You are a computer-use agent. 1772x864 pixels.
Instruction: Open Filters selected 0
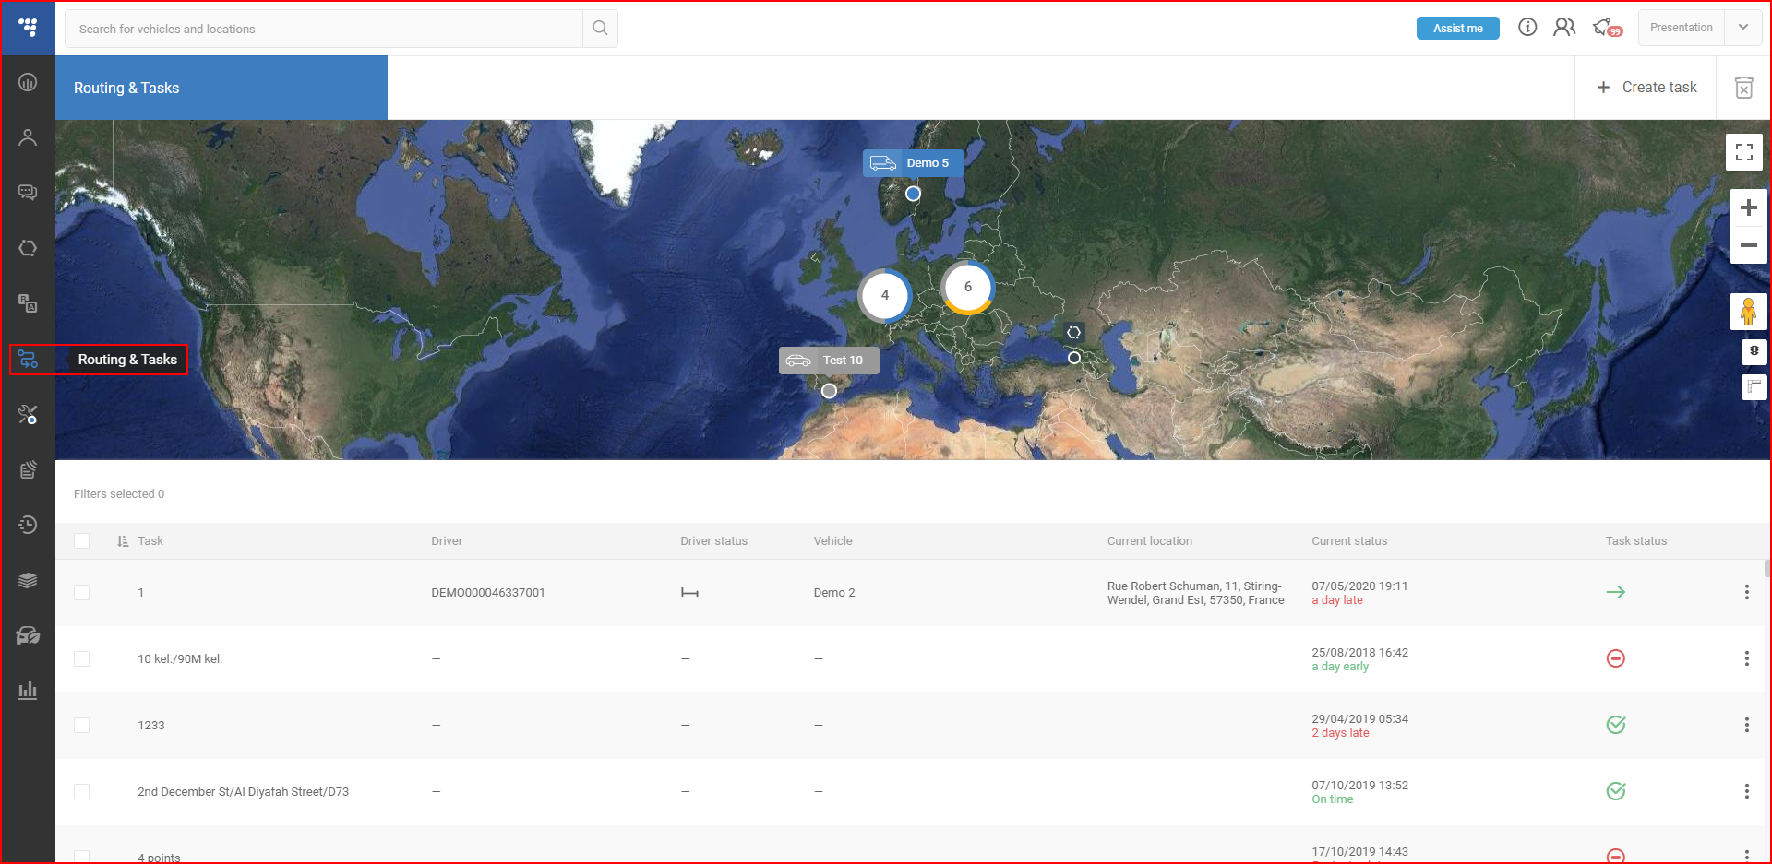tap(119, 494)
